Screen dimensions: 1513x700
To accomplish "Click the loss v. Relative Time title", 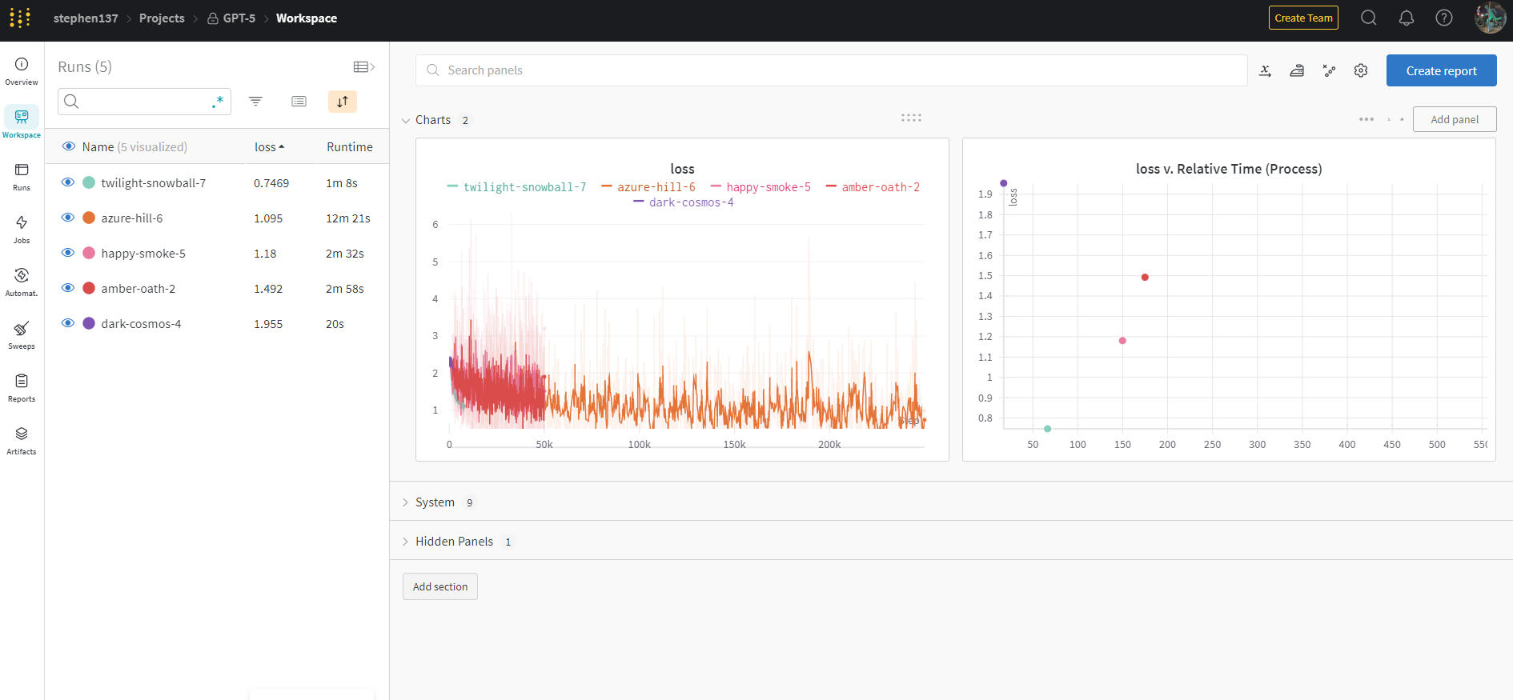I will coord(1229,169).
